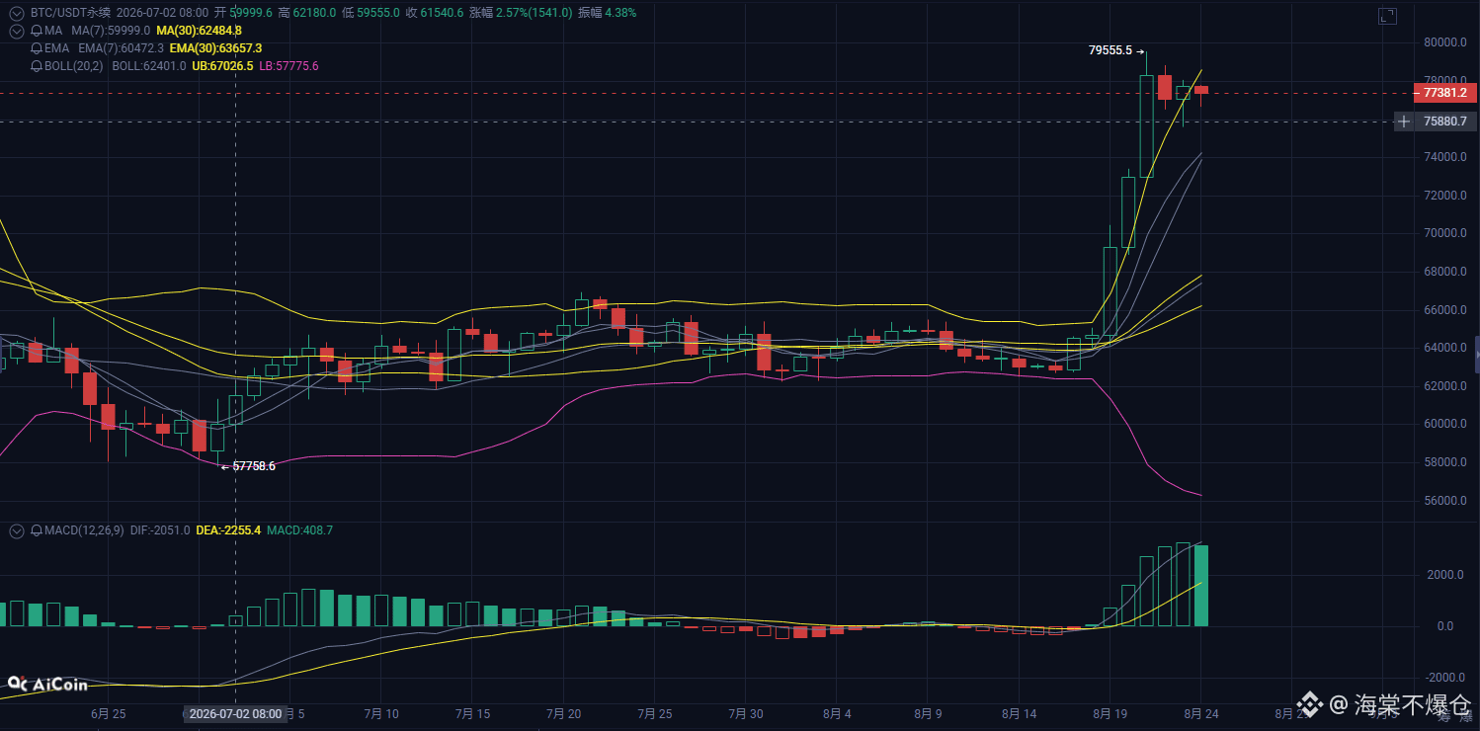Viewport: 1480px width, 731px height.
Task: Click the high marker 79555.5
Action: click(1110, 50)
